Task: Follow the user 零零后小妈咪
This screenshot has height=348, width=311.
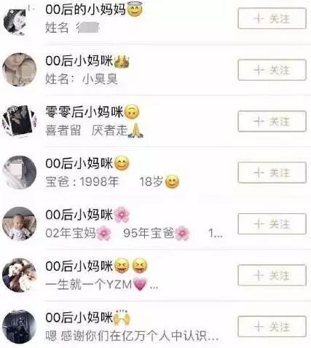Action: 272,121
